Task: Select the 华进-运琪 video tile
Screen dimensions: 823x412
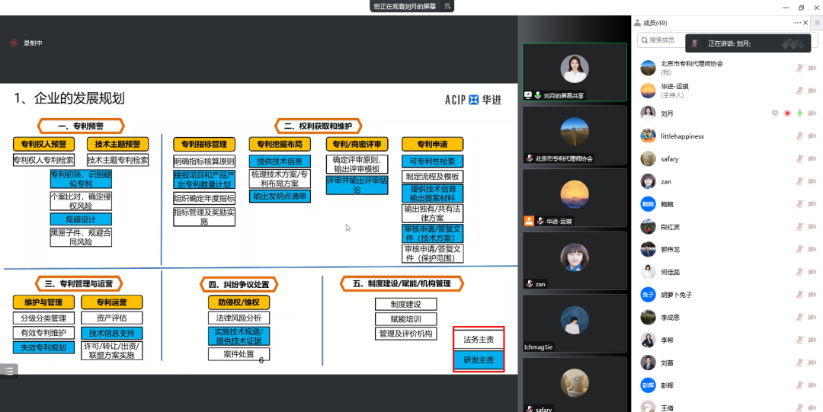Action: (575, 198)
